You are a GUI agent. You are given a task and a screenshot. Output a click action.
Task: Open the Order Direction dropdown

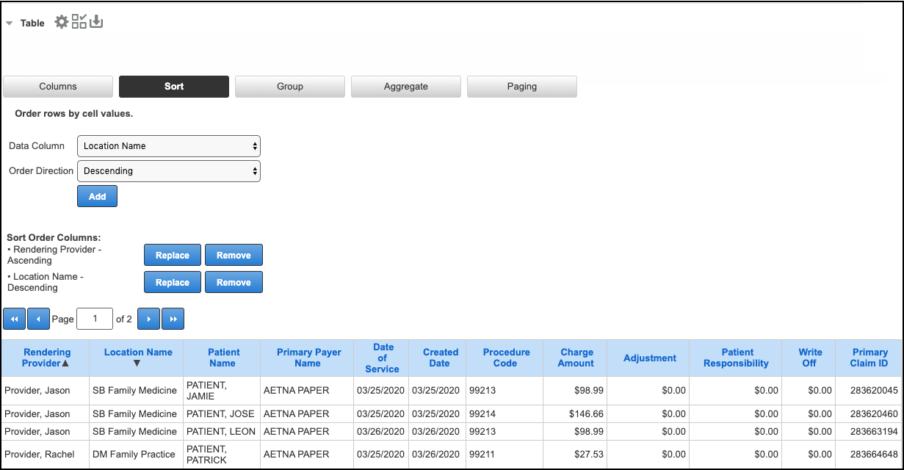169,171
